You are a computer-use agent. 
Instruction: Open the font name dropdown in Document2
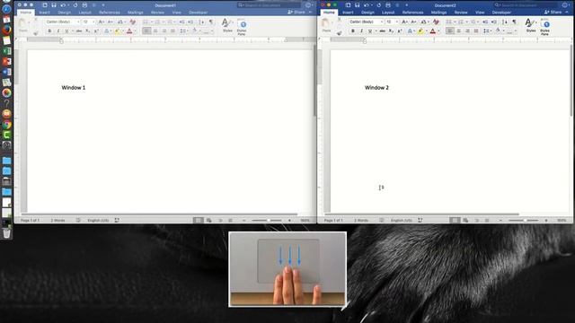pos(381,22)
